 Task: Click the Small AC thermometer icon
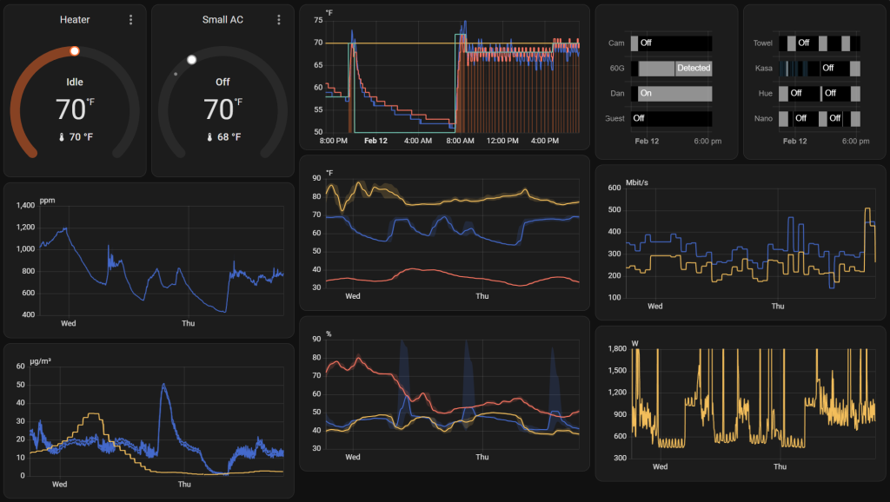pos(209,137)
